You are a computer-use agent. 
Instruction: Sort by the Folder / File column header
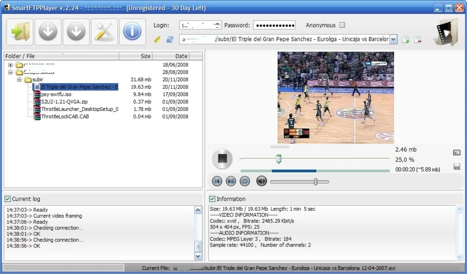[x=61, y=56]
